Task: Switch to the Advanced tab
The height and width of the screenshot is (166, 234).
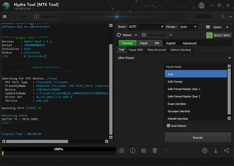Action: pos(189,43)
